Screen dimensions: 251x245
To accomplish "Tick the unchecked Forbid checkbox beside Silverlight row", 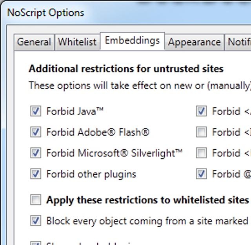I will pos(201,153).
